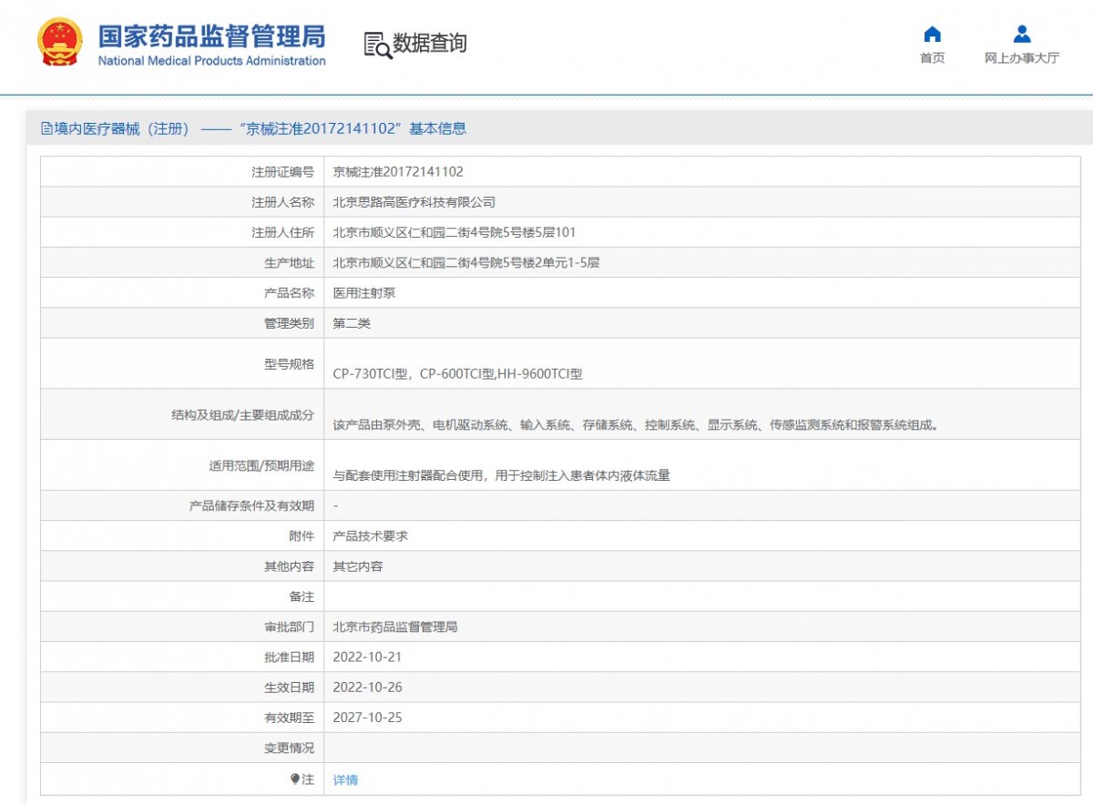Select the value 北京市药品监督管理局
This screenshot has width=1093, height=804.
click(x=395, y=626)
